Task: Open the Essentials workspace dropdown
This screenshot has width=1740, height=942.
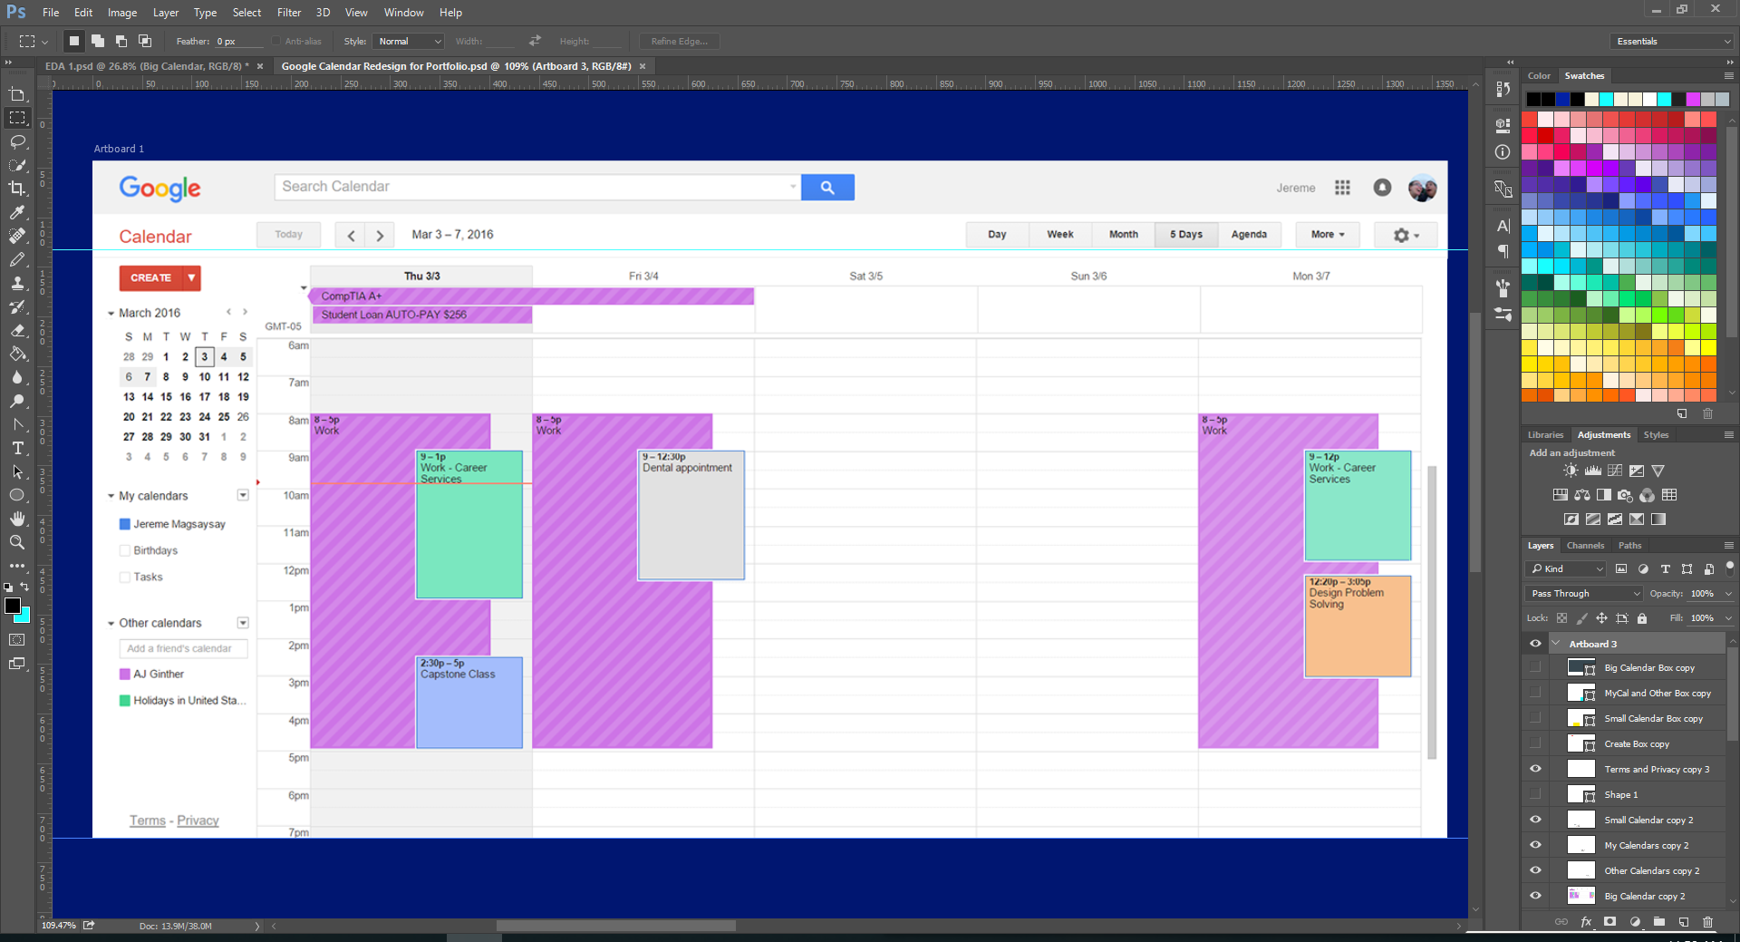Action: click(x=1672, y=41)
